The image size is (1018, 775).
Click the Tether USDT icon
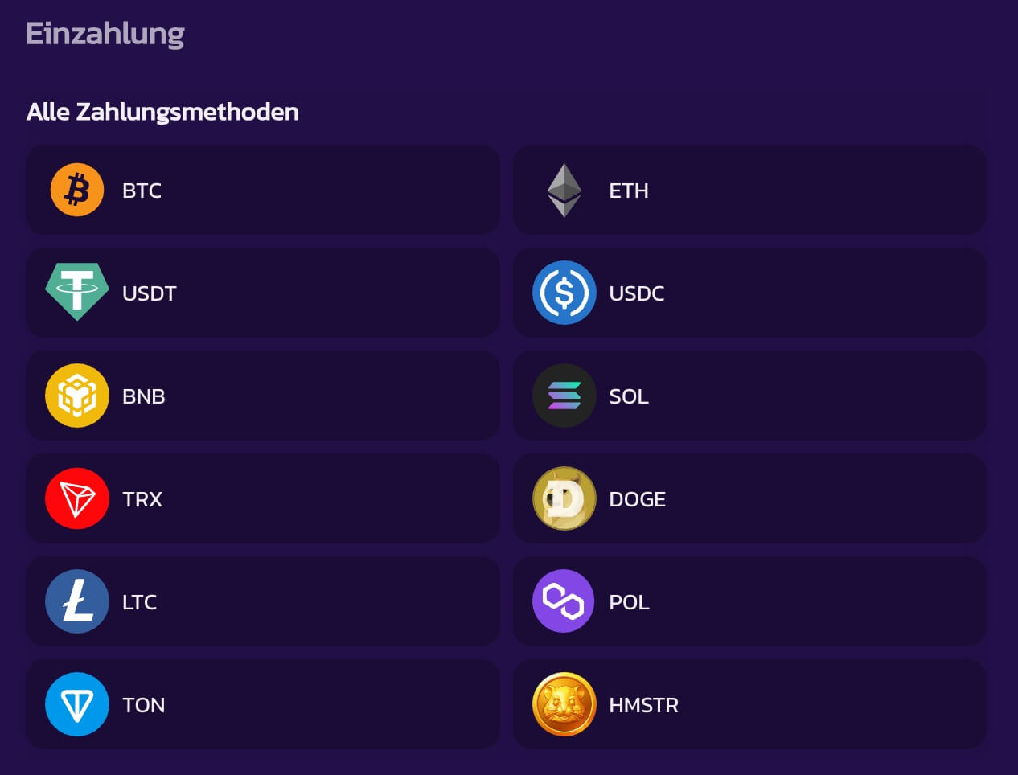click(x=77, y=293)
